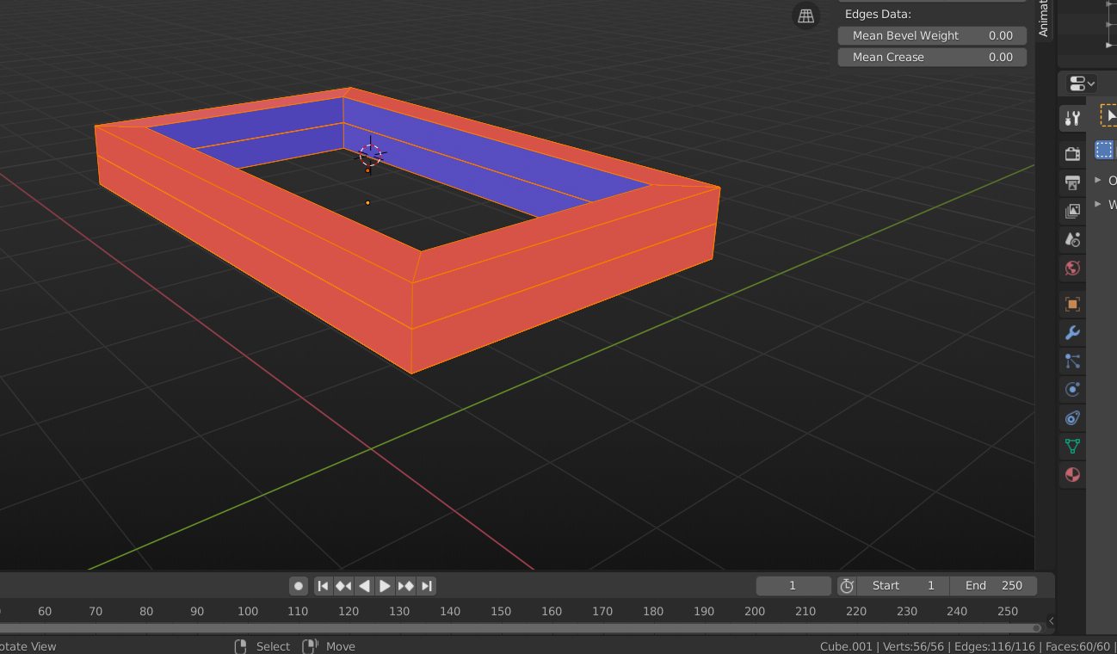Open the Object properties tab
The image size is (1117, 654).
point(1072,305)
